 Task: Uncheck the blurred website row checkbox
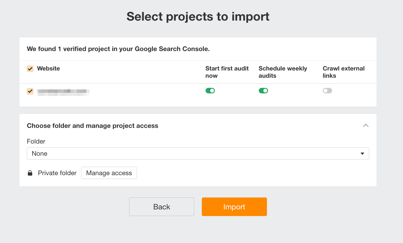coord(30,91)
